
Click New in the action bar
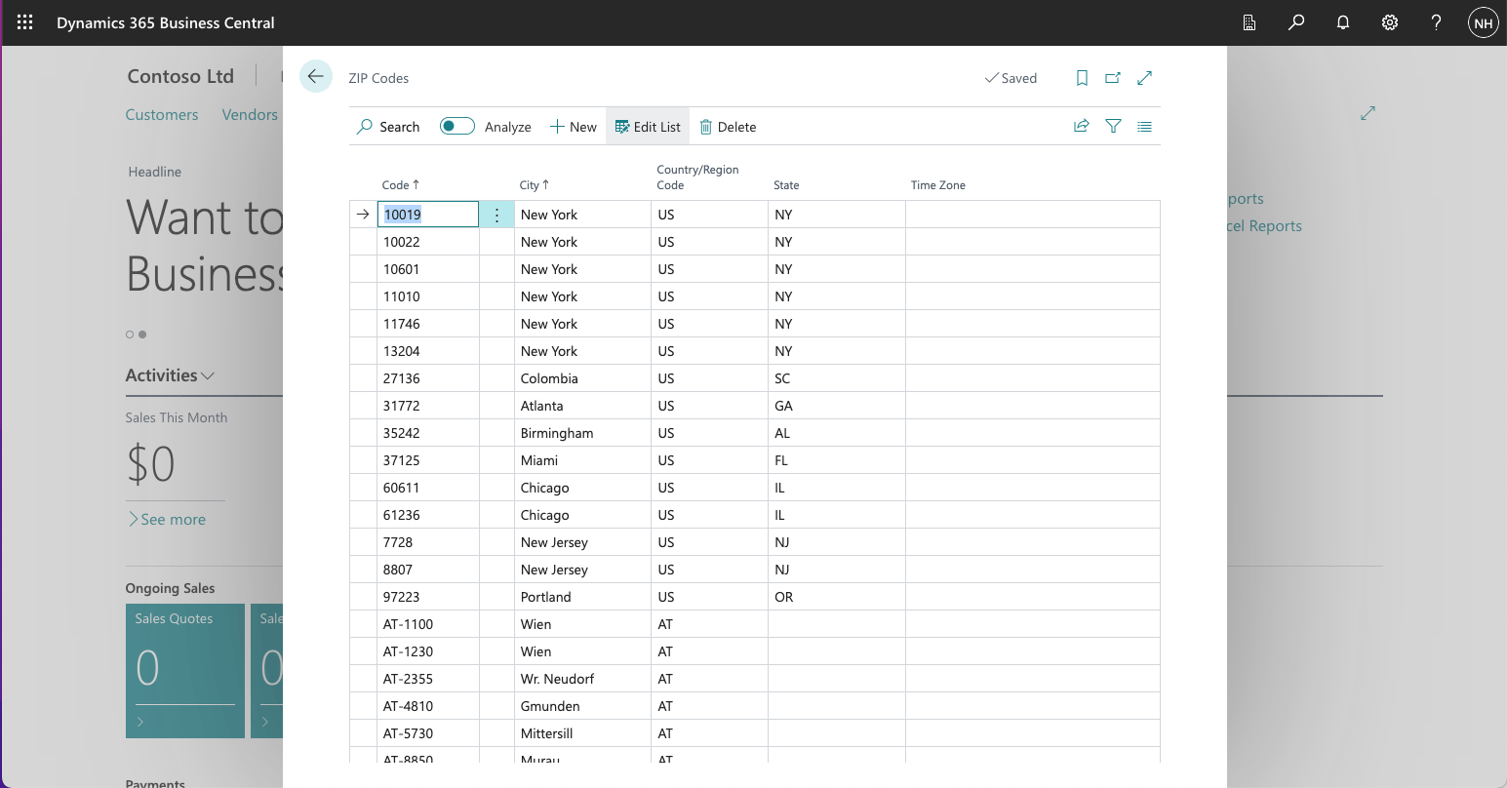tap(574, 127)
